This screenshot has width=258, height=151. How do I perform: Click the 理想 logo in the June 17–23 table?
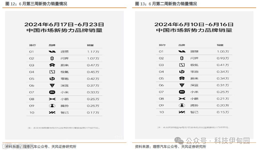[52, 52]
